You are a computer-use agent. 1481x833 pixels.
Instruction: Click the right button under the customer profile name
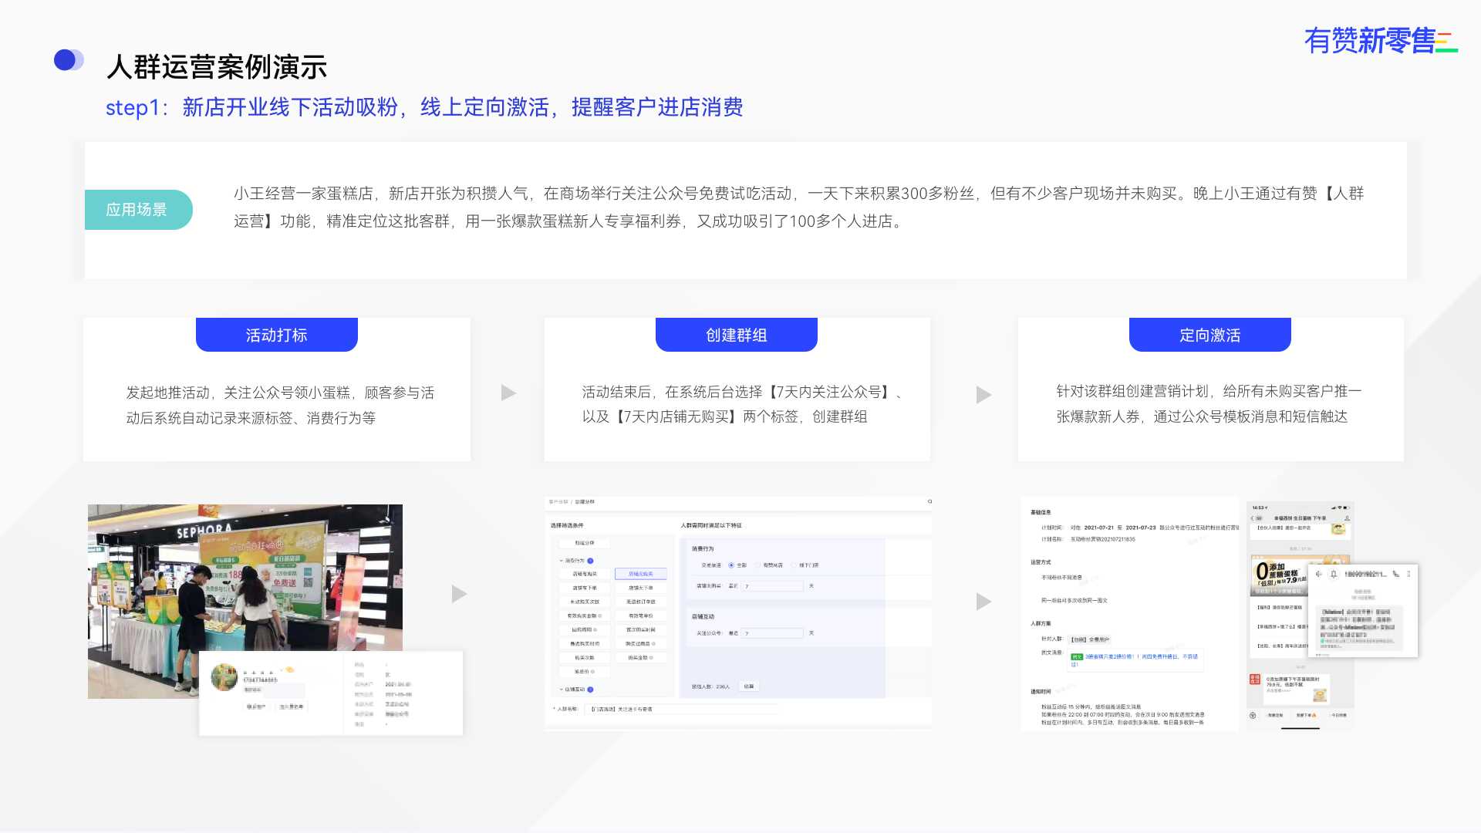291,707
